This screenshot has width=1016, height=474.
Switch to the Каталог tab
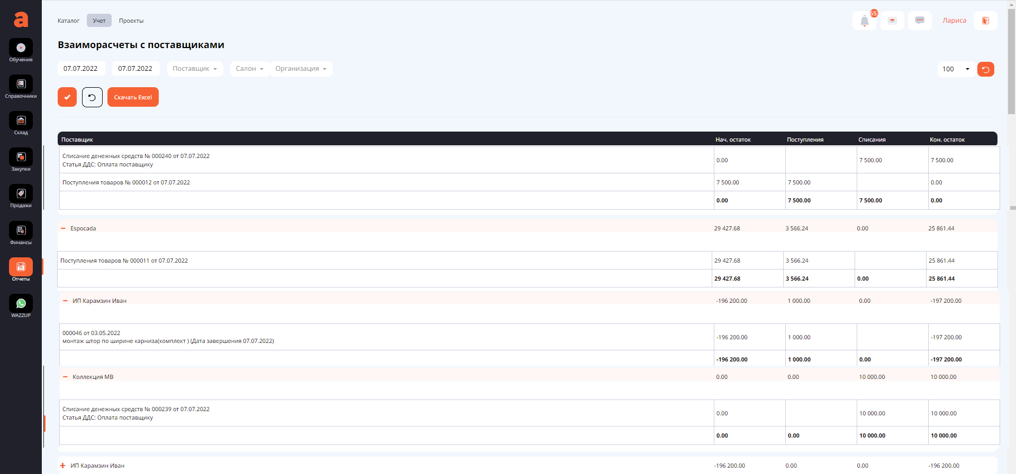point(68,21)
